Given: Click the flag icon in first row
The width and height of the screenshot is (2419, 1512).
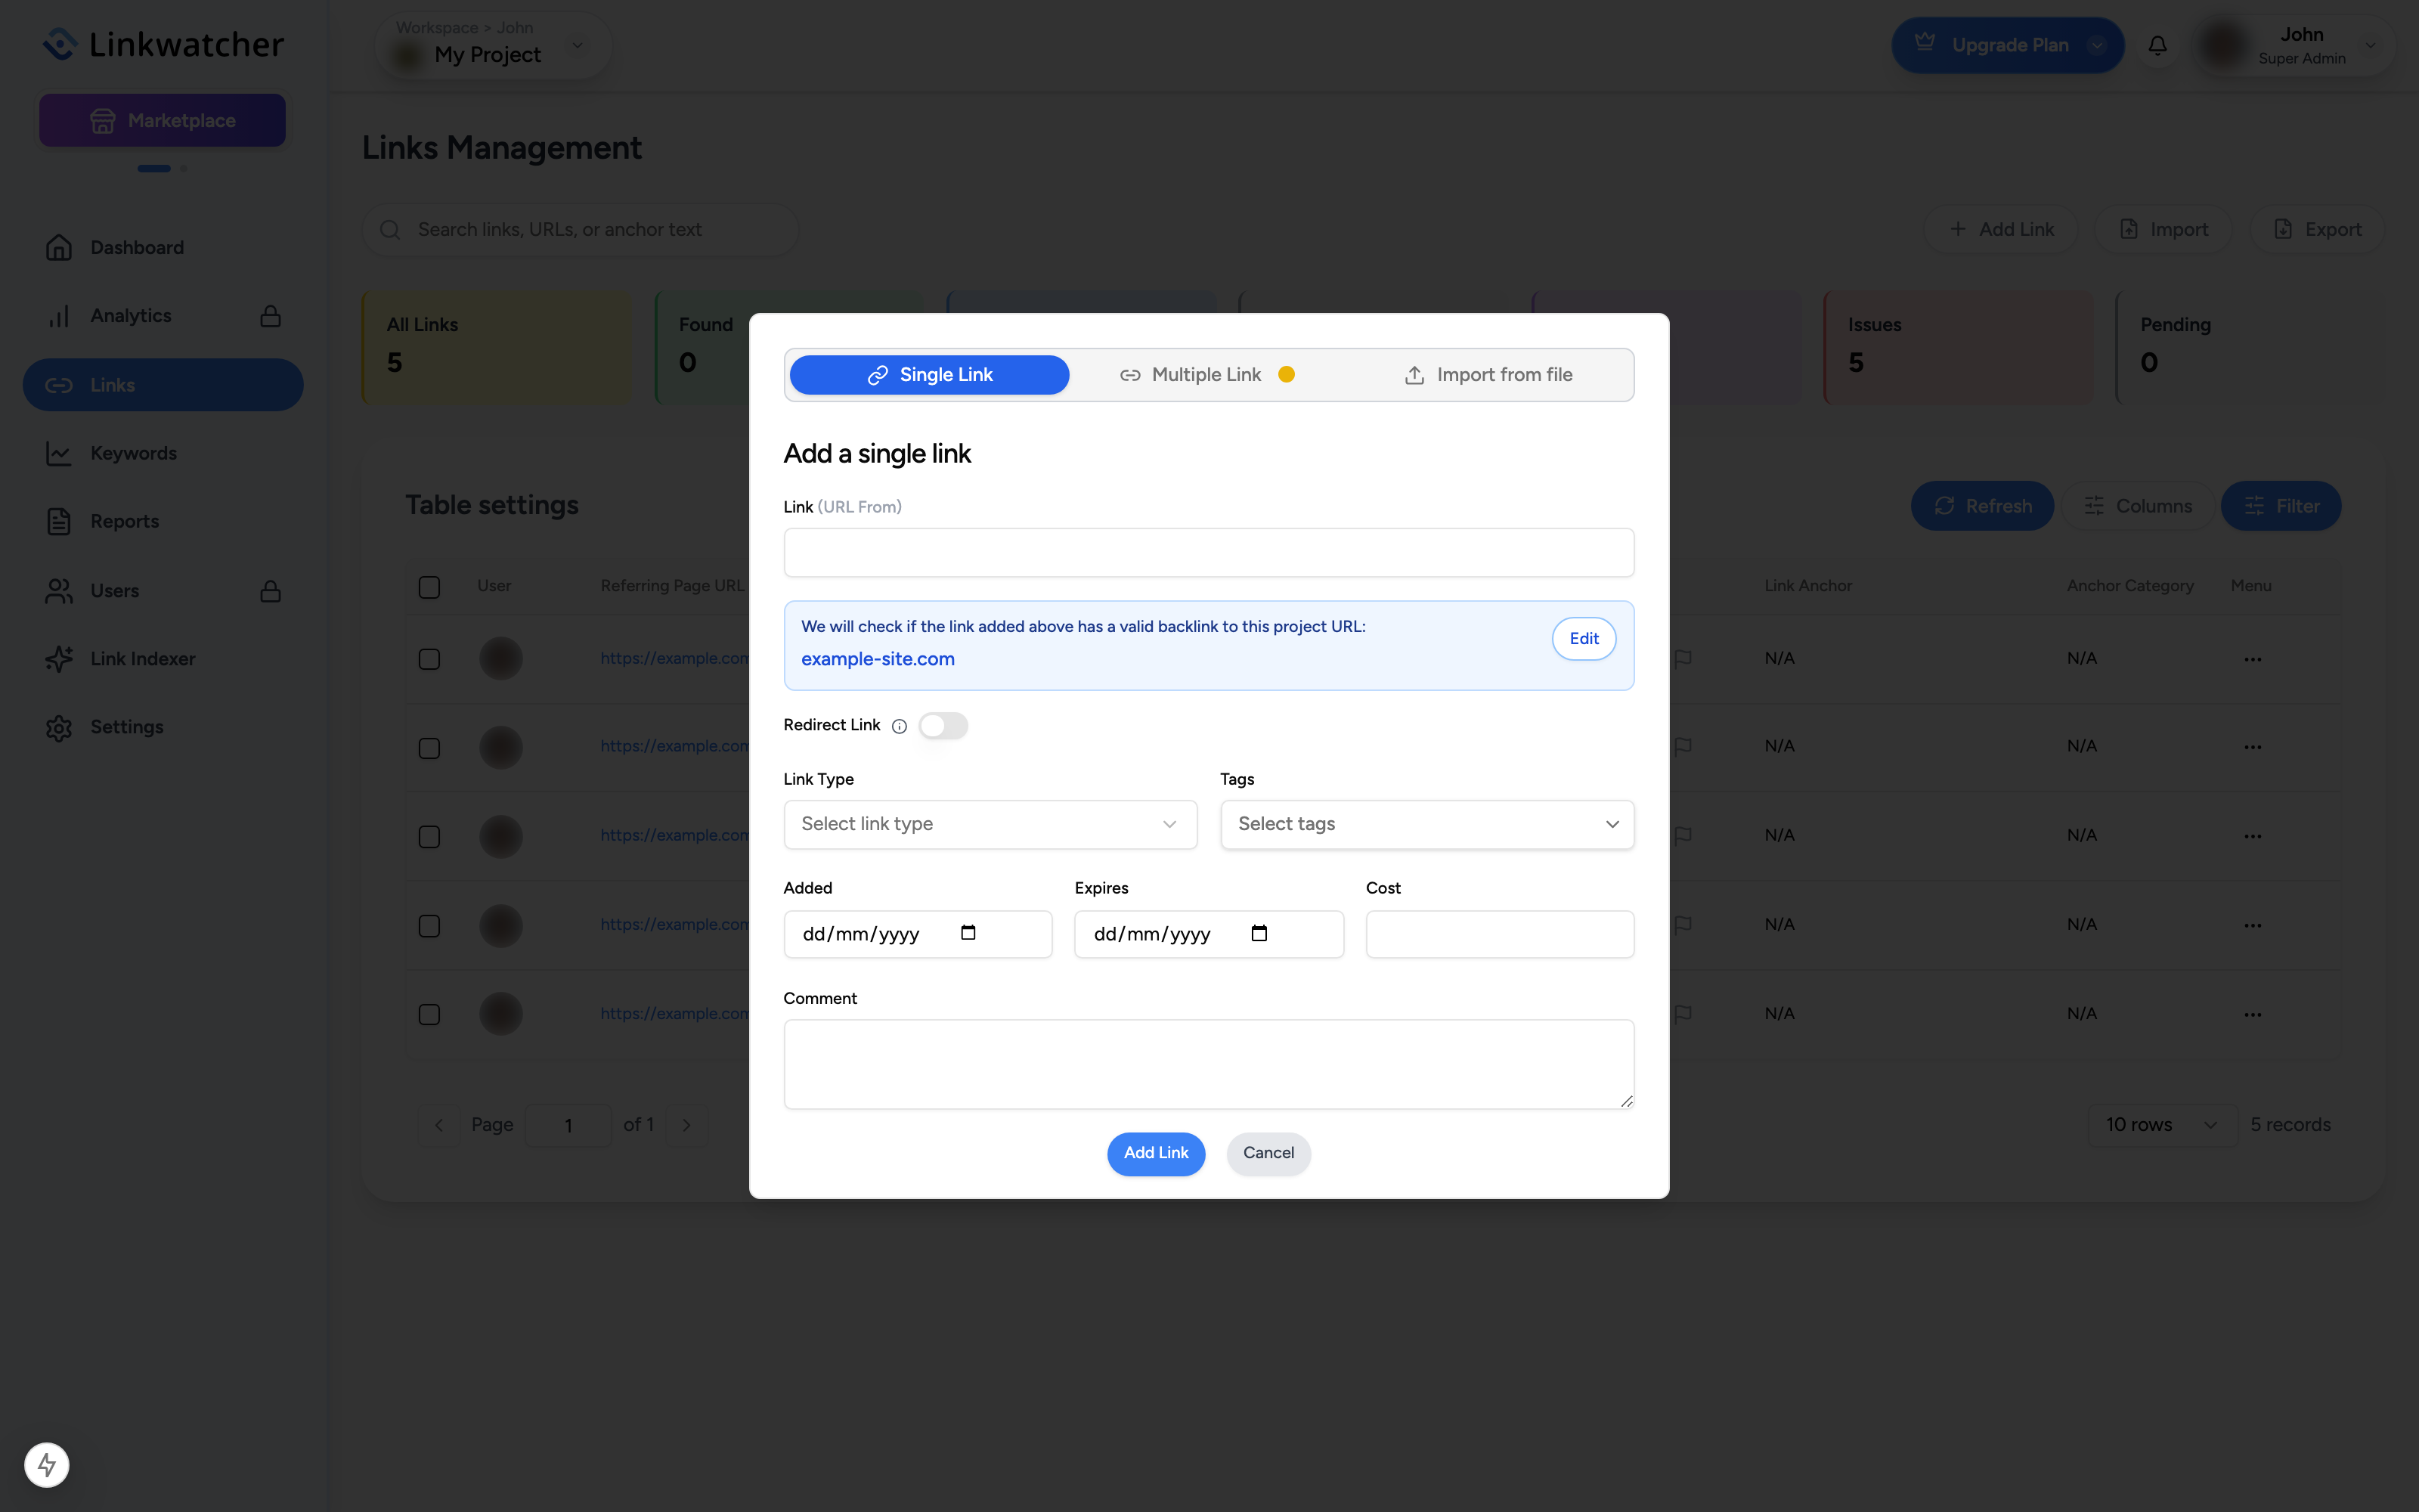Looking at the screenshot, I should (x=1683, y=658).
